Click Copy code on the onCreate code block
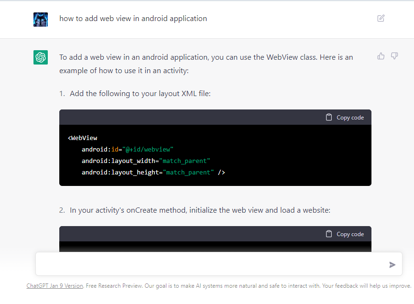Screen dimensions: 414x304 coord(350,234)
